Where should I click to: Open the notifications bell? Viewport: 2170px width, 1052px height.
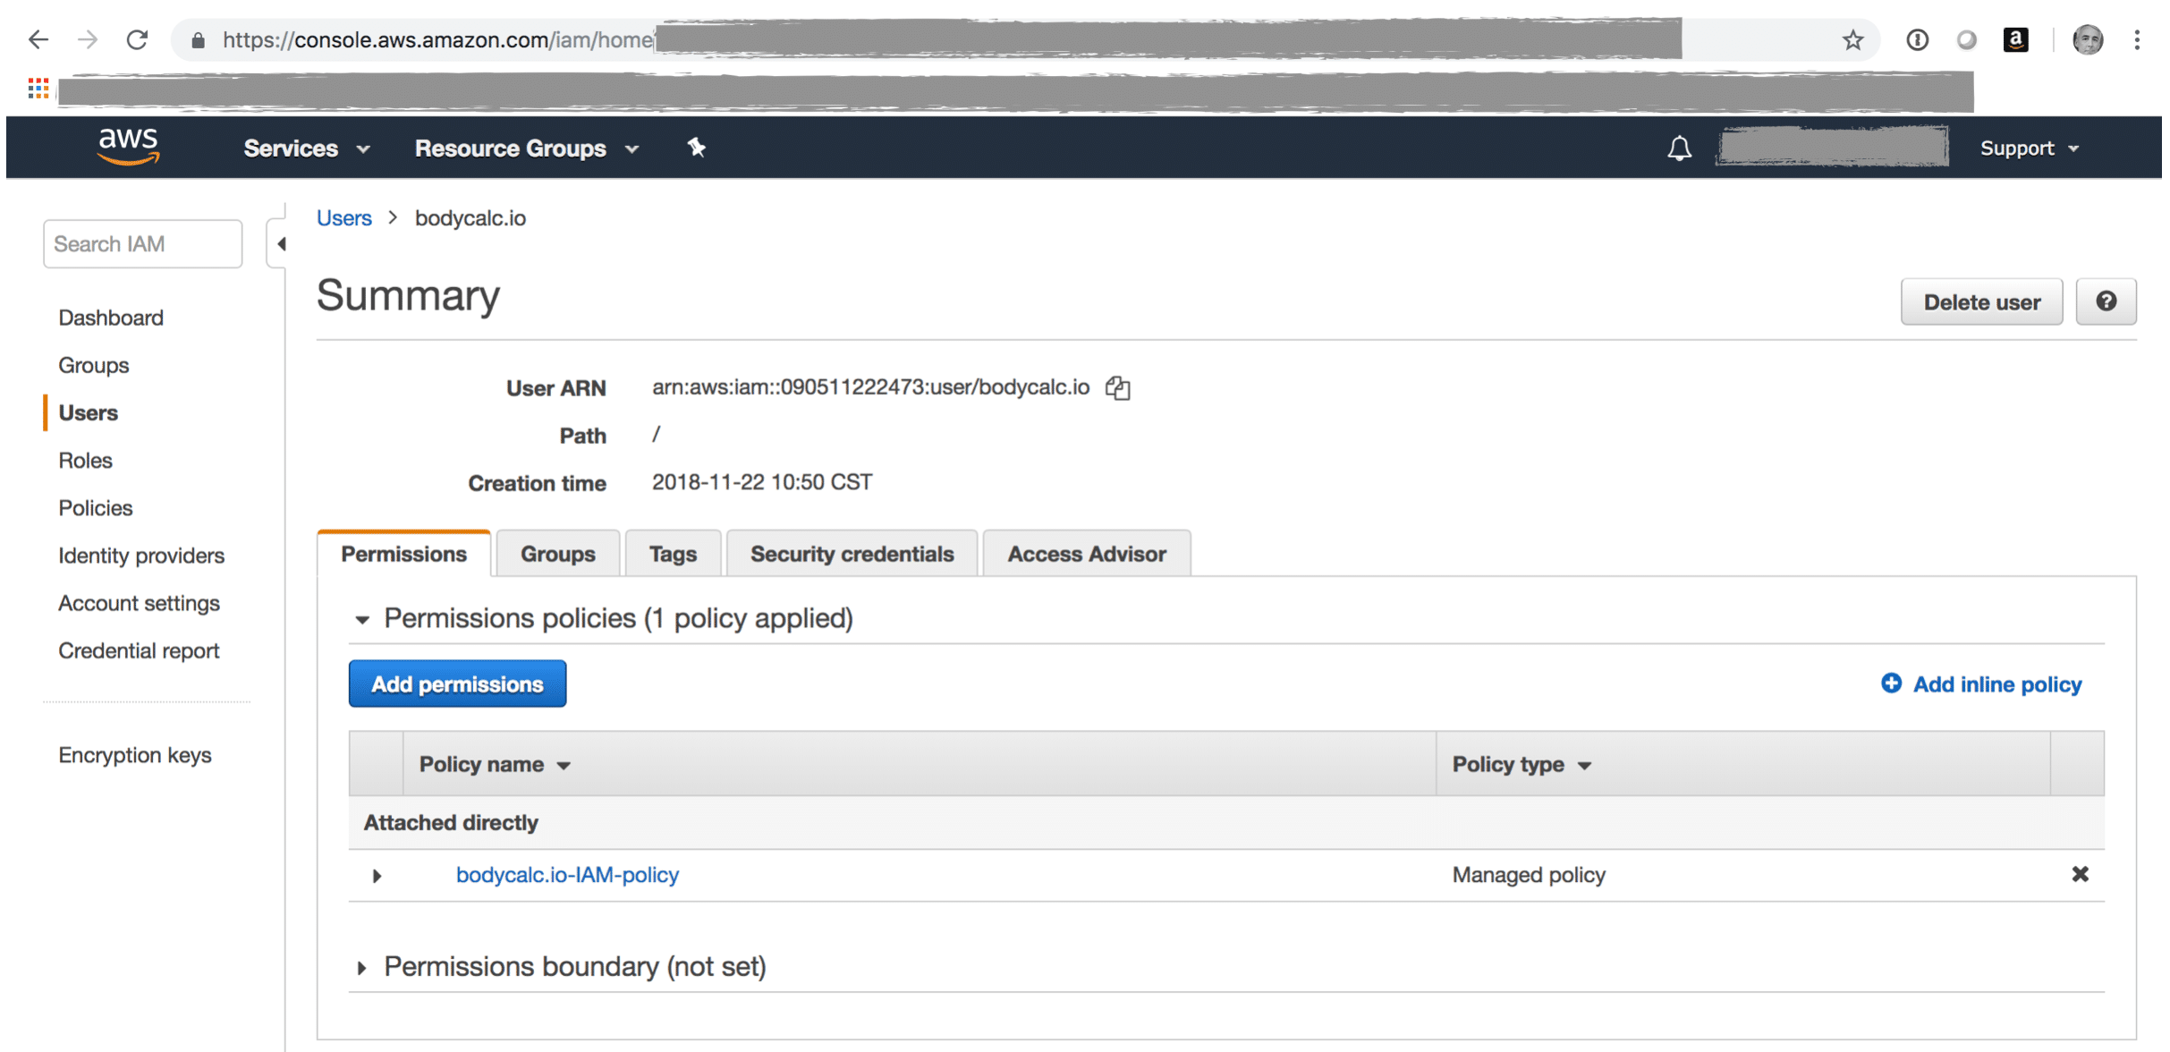click(1679, 148)
